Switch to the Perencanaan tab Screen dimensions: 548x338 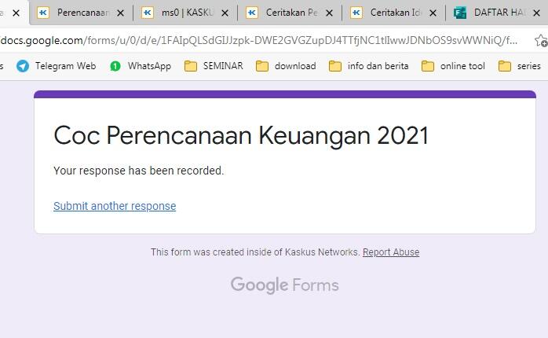(82, 13)
